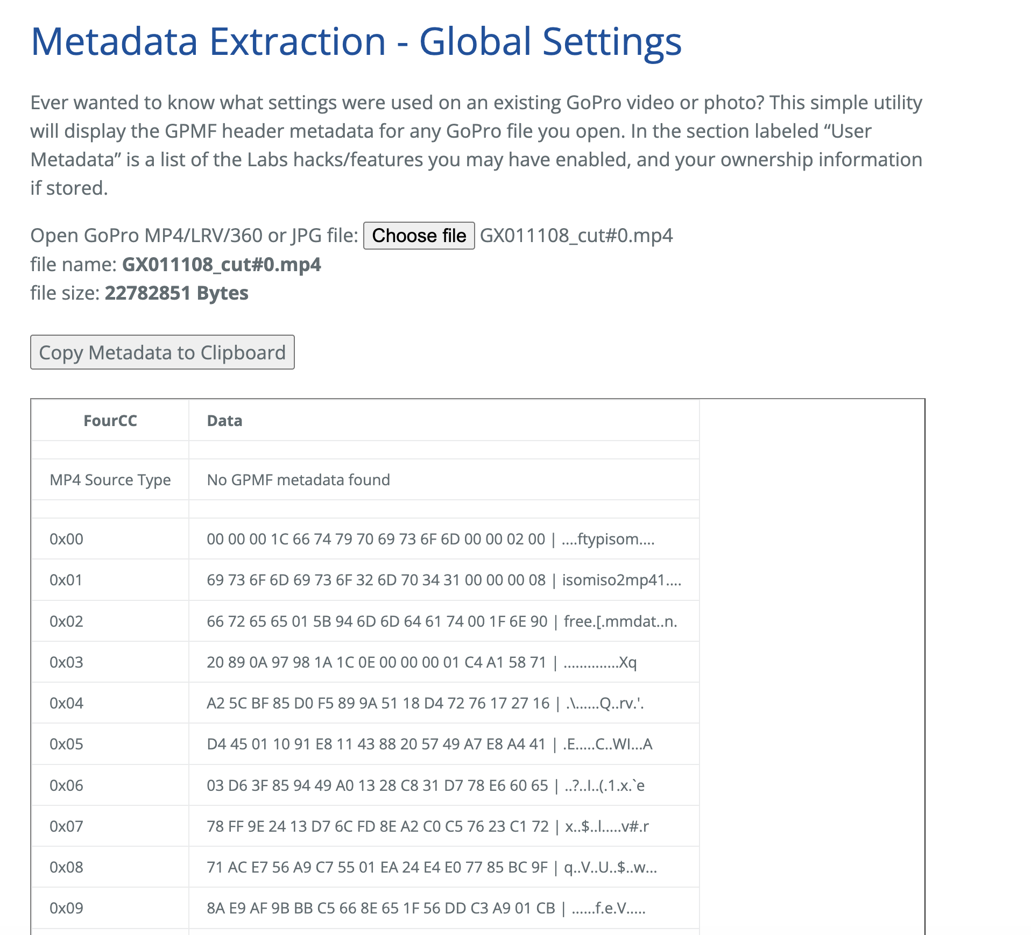
Task: Select the 0x09 row label
Action: (66, 908)
